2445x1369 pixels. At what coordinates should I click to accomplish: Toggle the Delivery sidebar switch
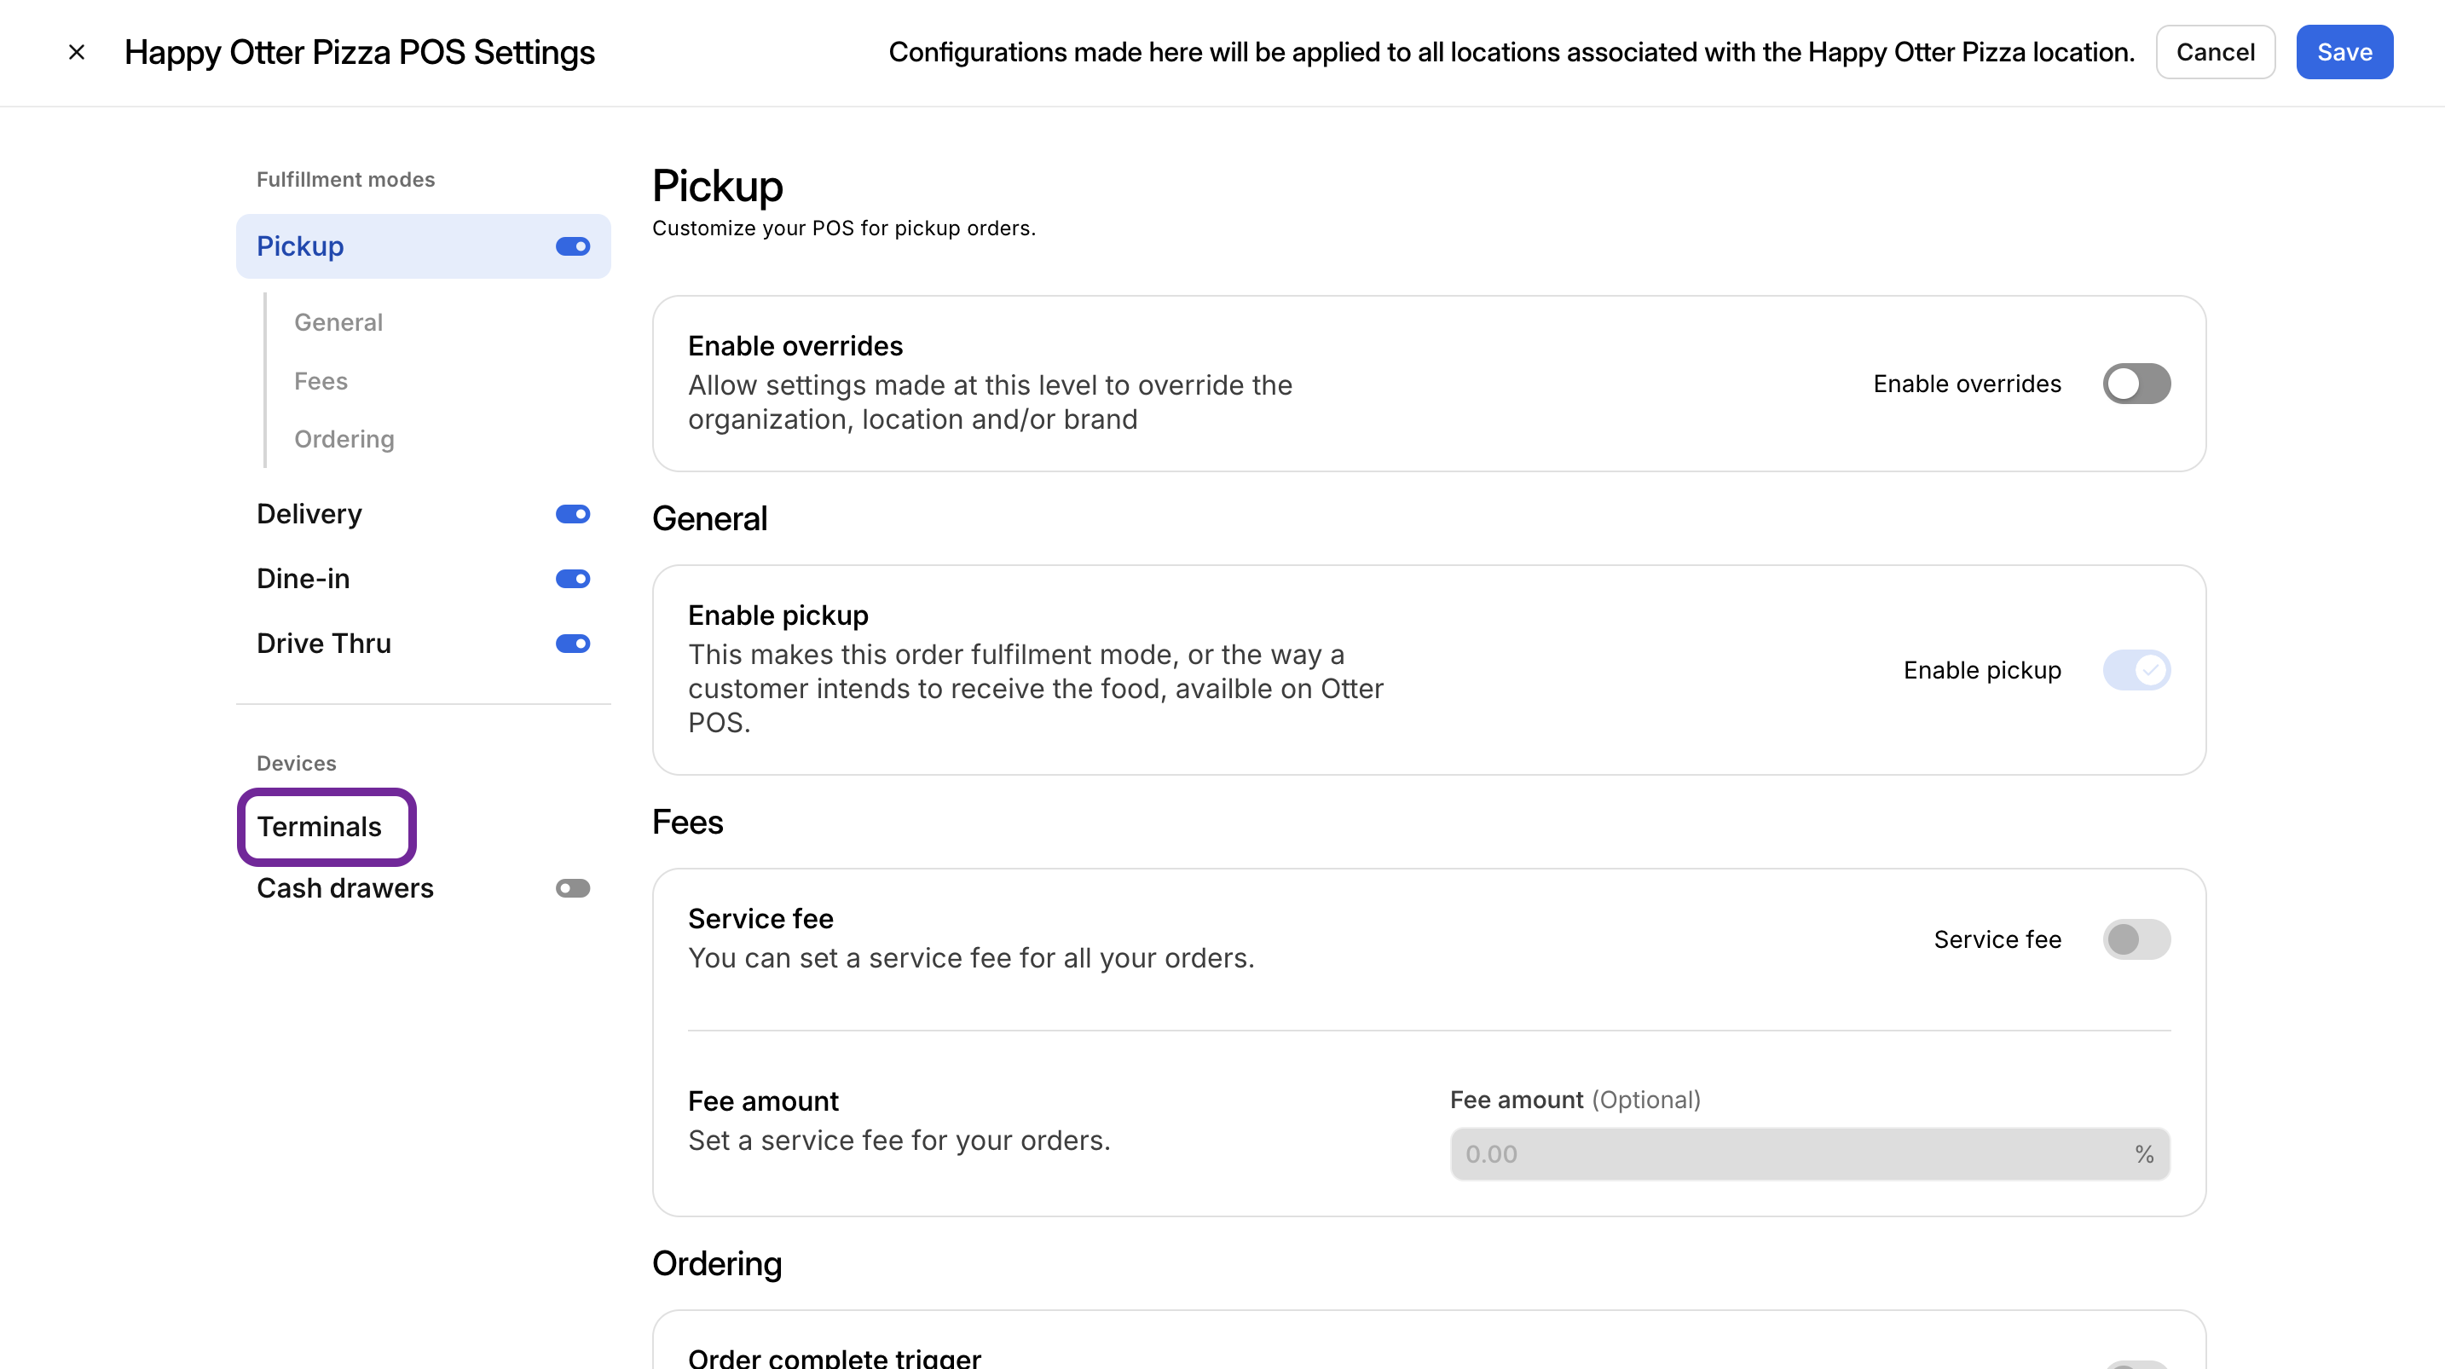click(573, 515)
